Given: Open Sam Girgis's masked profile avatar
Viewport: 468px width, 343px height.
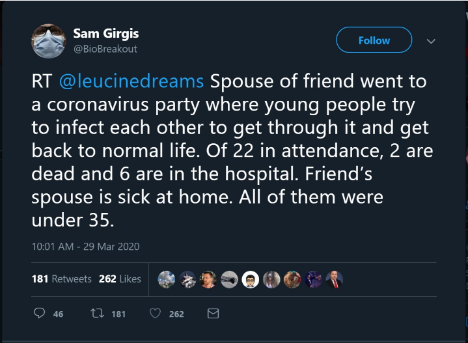Looking at the screenshot, I should click(x=48, y=40).
